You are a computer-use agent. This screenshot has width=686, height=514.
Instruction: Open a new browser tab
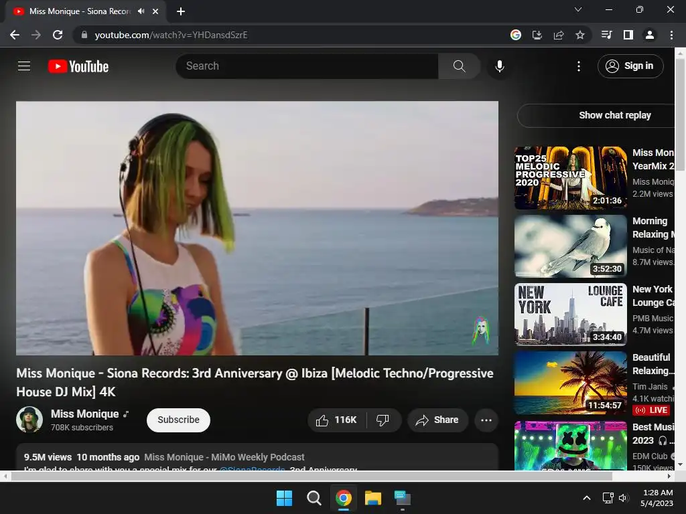pos(181,11)
